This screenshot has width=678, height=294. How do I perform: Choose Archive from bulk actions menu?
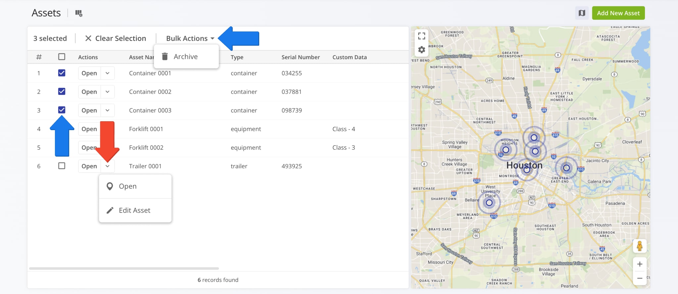[x=185, y=57]
